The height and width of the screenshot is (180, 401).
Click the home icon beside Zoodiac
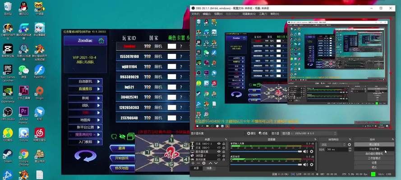(101, 40)
